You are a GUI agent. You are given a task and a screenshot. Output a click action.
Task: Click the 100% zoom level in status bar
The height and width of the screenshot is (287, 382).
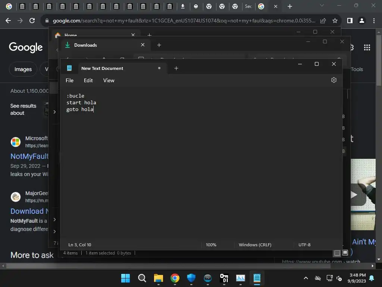tap(211, 245)
